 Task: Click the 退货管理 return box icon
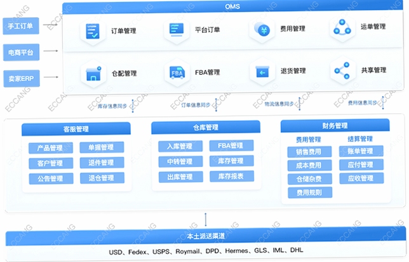[262, 72]
